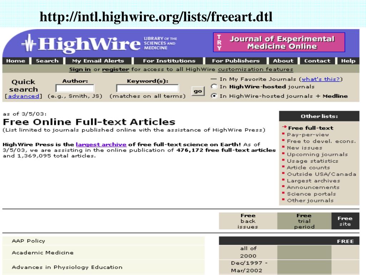Select In HighWire-hosted journals radio button

[x=214, y=87]
